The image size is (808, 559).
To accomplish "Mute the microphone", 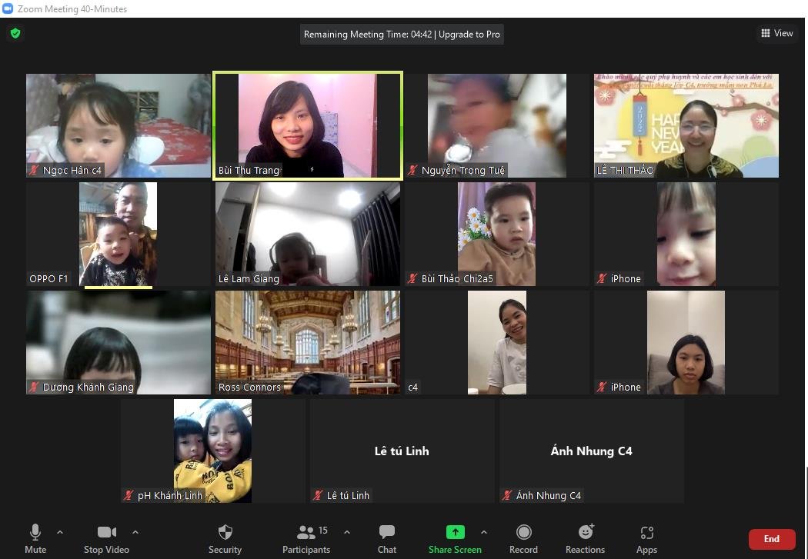I will tap(35, 533).
